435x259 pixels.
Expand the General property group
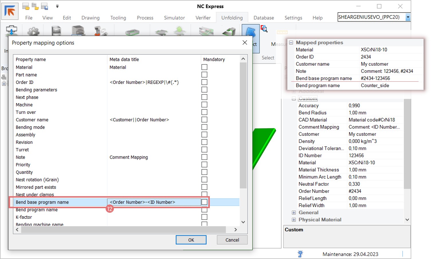[294, 212]
